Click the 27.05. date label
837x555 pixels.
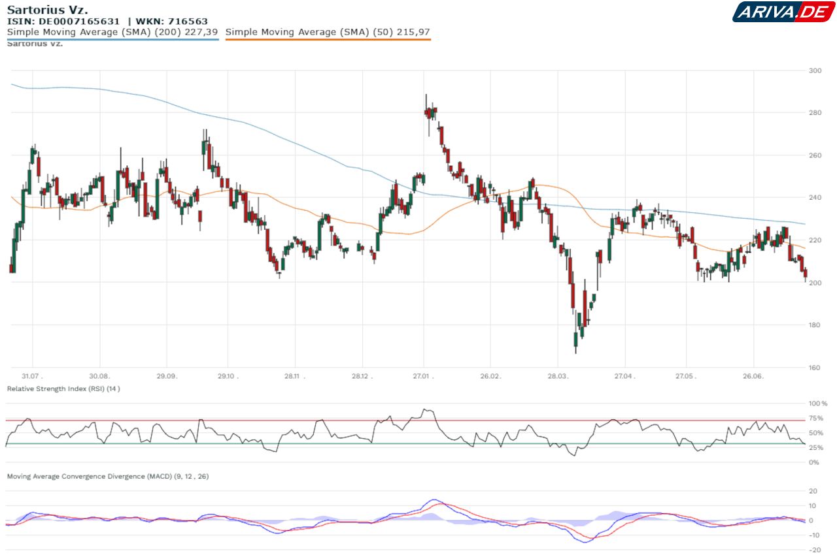(687, 376)
